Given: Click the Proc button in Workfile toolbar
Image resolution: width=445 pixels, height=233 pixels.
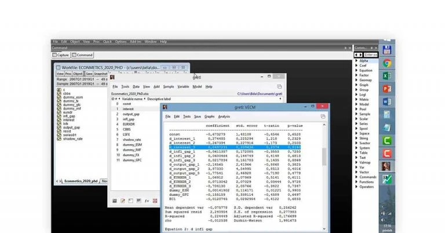Looking at the screenshot, I should tap(68, 74).
